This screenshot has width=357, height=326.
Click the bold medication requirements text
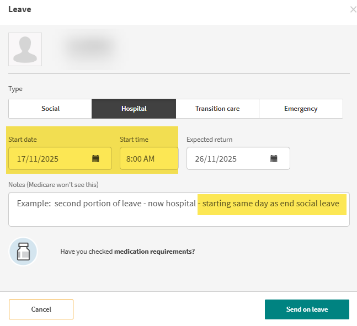(x=154, y=252)
